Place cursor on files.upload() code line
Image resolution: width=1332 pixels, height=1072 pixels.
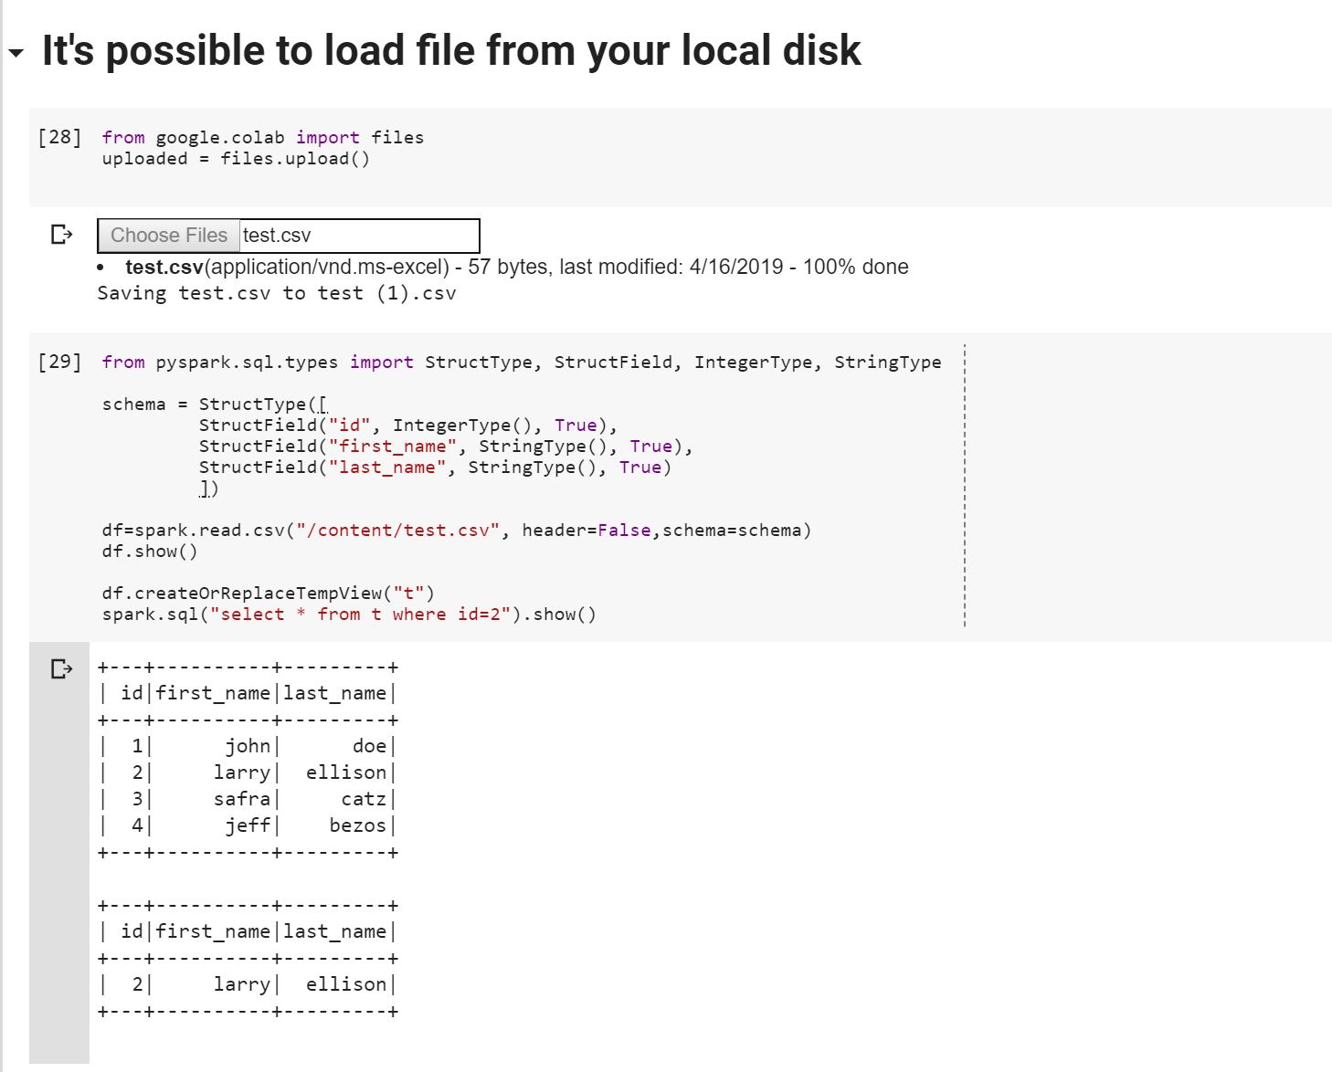[236, 159]
